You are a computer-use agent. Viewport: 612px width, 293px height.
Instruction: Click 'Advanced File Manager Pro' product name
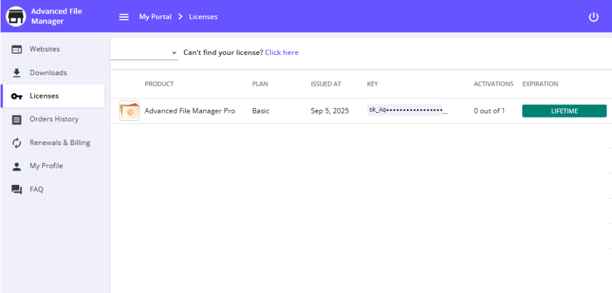pyautogui.click(x=189, y=110)
